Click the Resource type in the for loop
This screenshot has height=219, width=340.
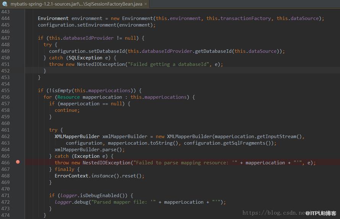click(x=68, y=97)
